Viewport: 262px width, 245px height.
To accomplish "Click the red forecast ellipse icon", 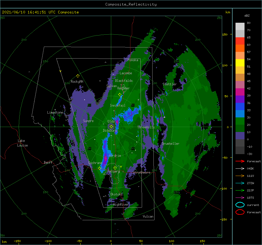I will [x=240, y=212].
